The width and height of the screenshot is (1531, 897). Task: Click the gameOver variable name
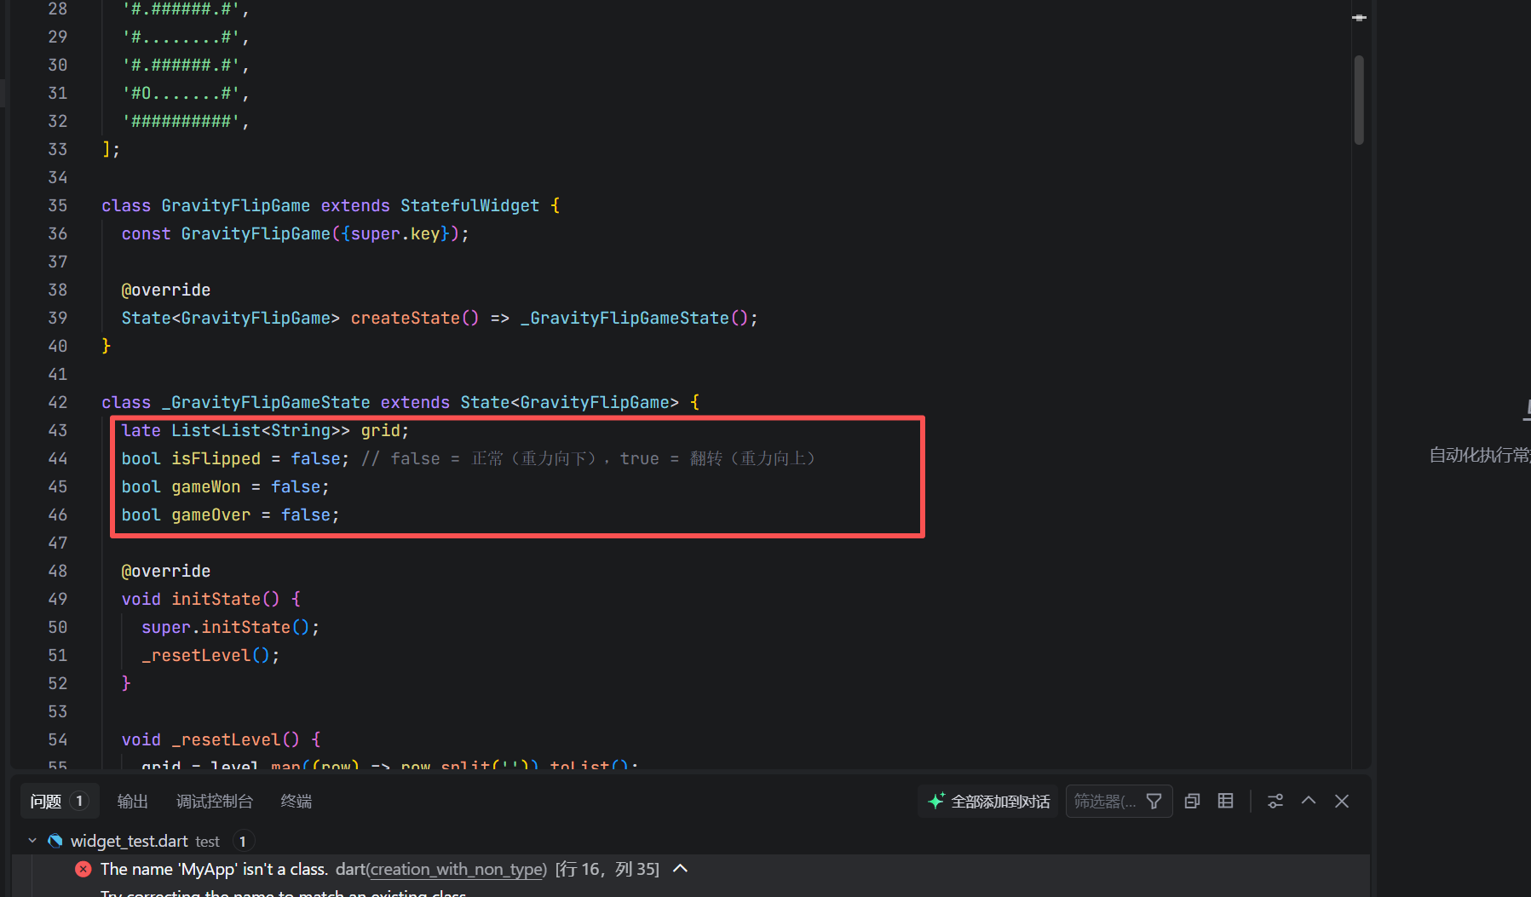click(211, 515)
